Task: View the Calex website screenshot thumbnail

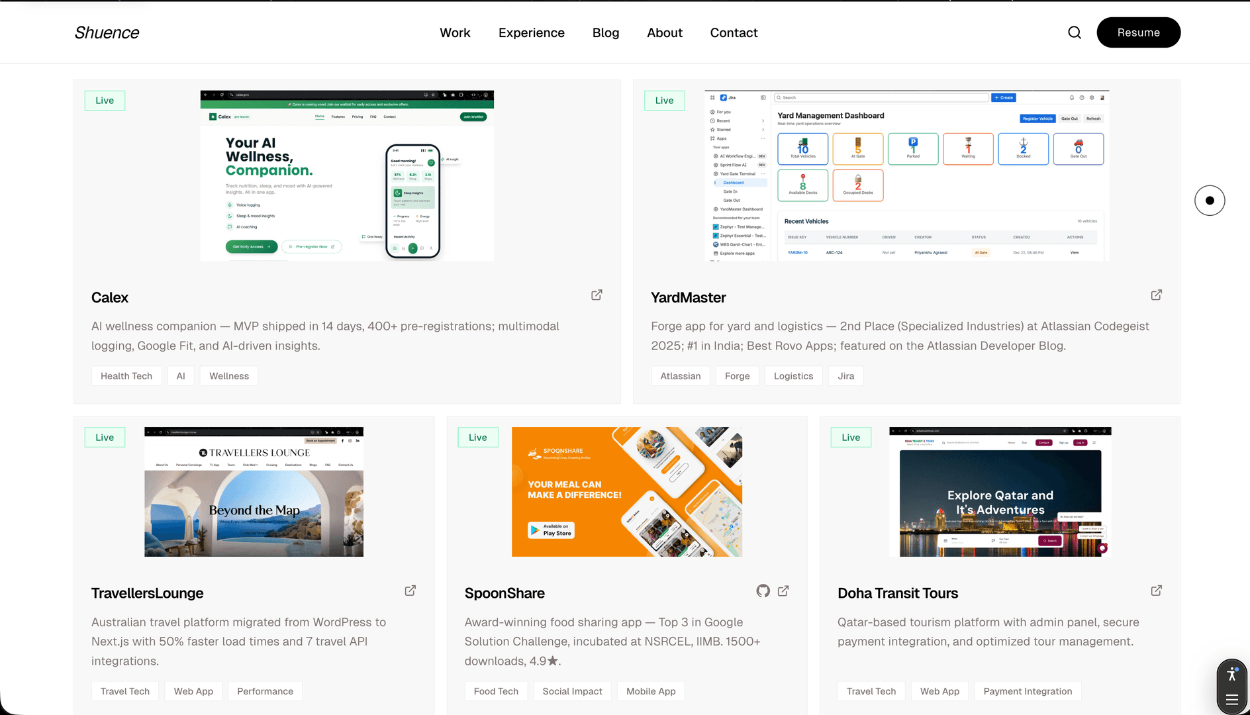Action: 347,175
